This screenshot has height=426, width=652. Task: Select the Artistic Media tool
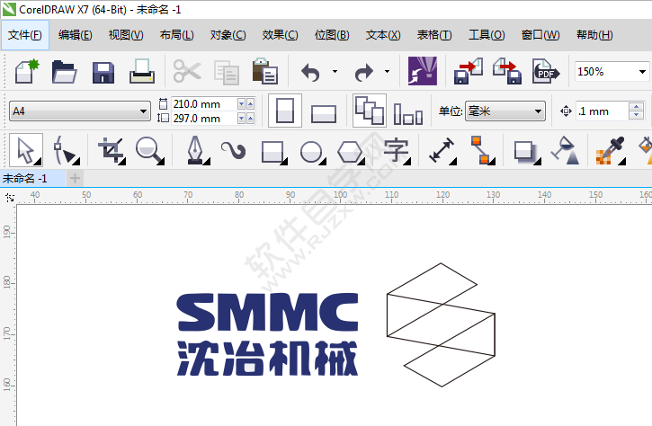point(233,150)
